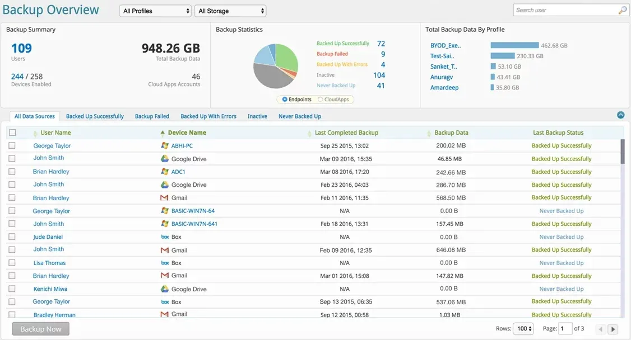Screen dimensions: 631x340
Task: Click the Windows icon beside ABHI-PC
Action: (x=165, y=145)
